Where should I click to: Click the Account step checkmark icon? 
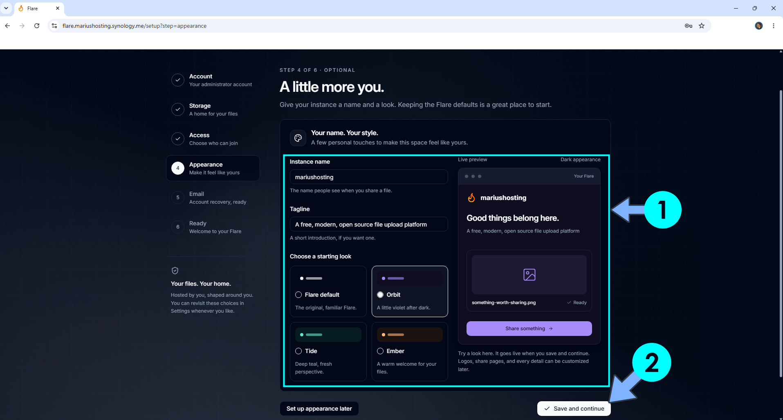tap(178, 80)
